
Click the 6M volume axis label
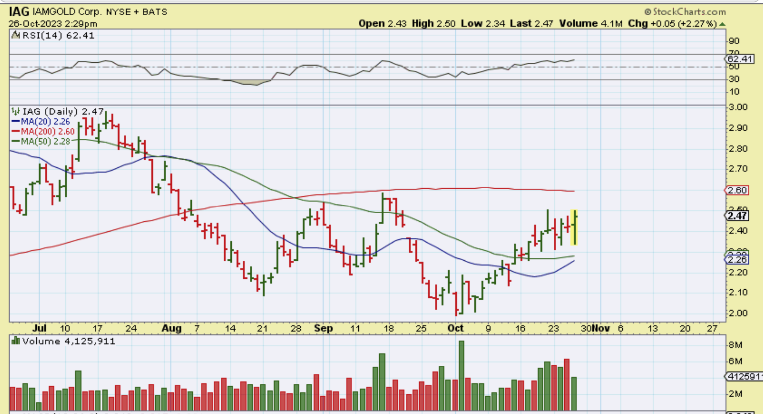coord(736,361)
